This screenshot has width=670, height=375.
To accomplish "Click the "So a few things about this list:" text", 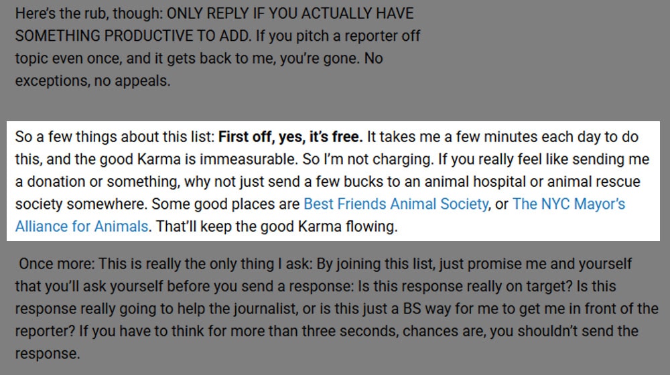I will pos(115,137).
